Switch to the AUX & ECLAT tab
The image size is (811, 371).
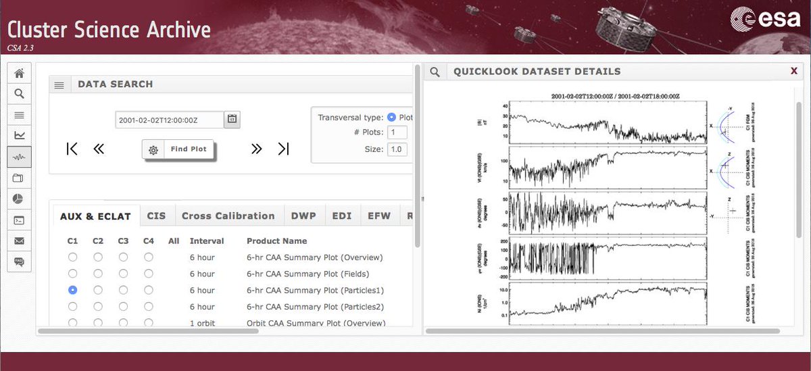pyautogui.click(x=96, y=216)
